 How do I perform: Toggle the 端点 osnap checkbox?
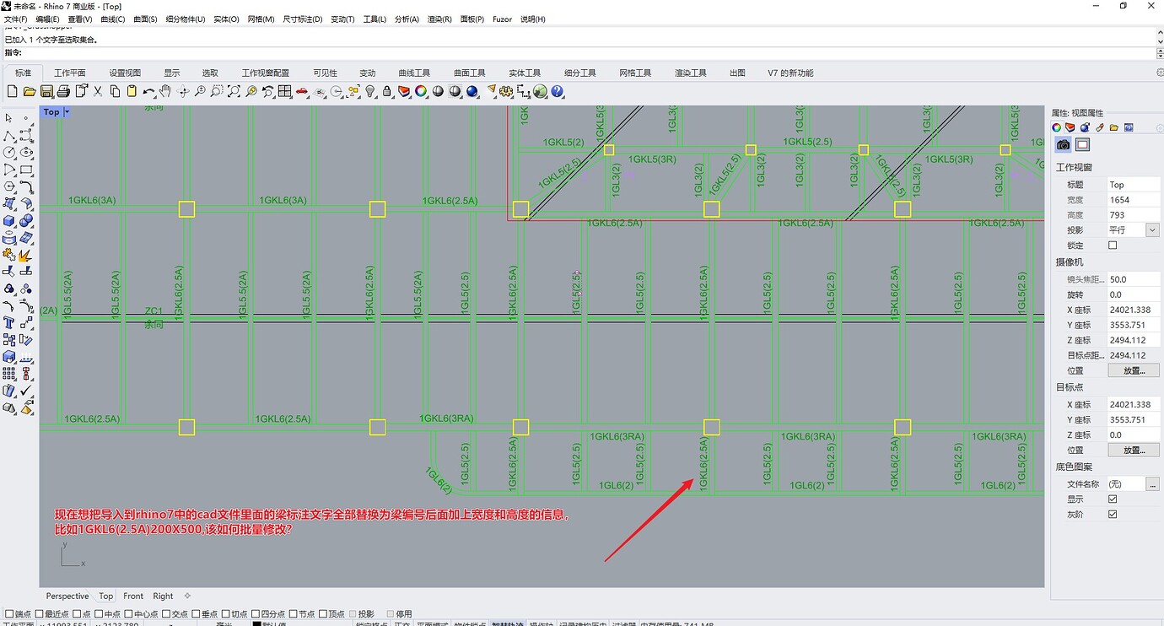[8, 614]
